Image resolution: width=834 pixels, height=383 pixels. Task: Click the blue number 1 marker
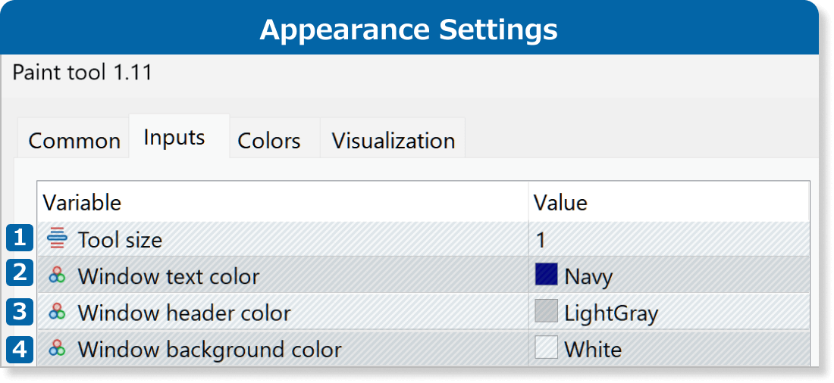click(20, 239)
